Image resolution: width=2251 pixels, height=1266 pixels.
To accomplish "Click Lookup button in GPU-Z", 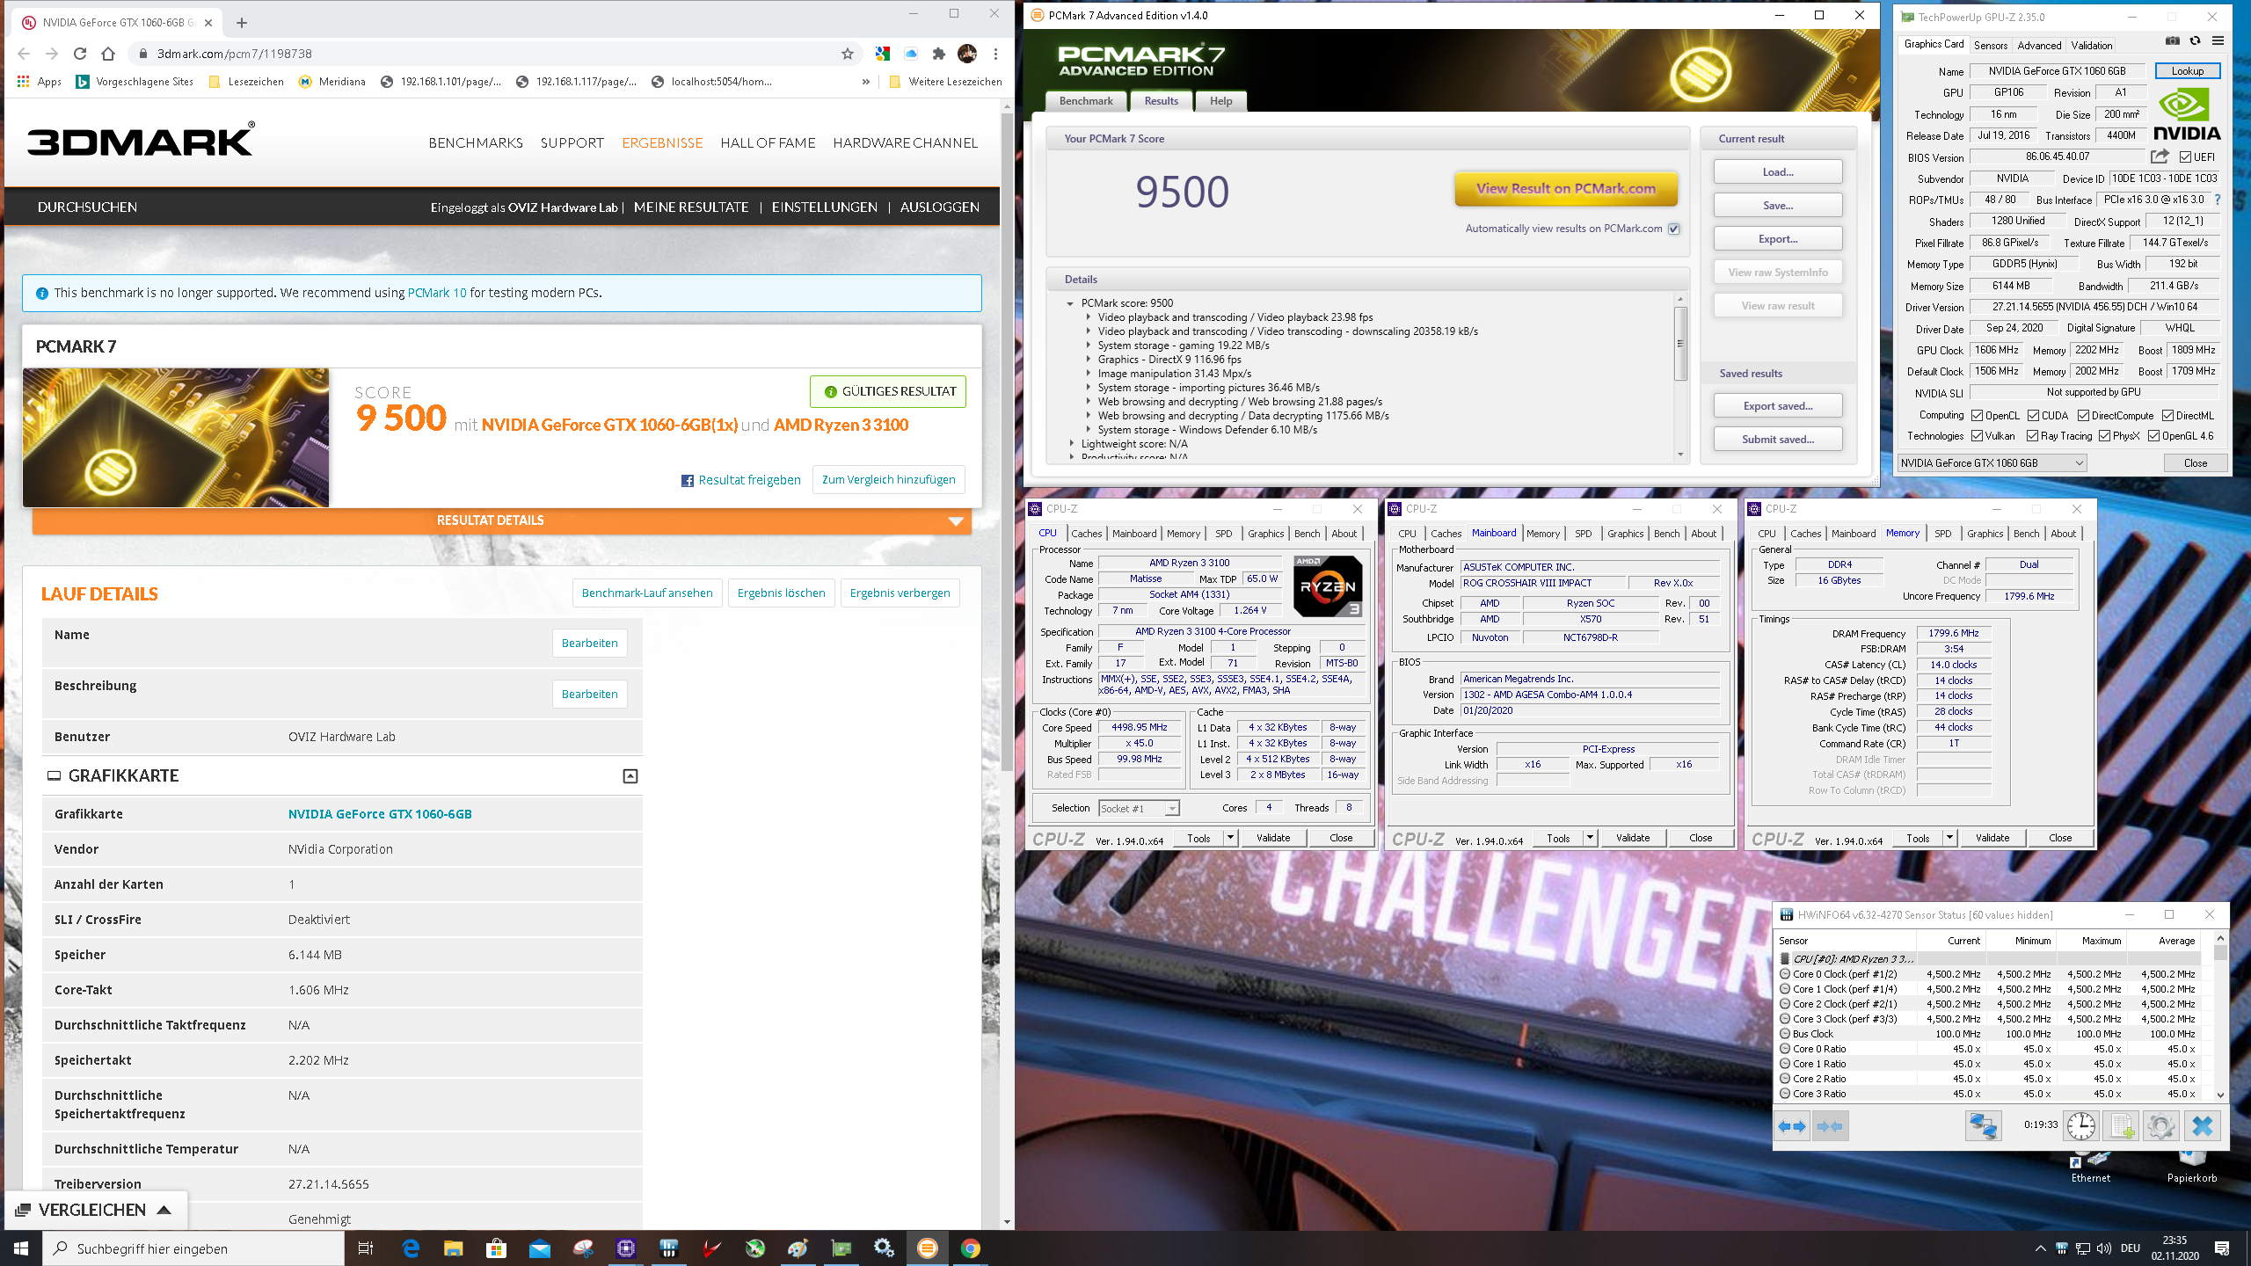I will 2188,71.
